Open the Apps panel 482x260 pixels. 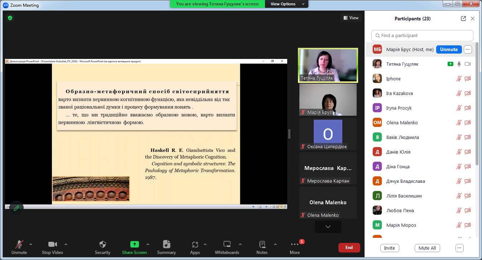pos(195,244)
